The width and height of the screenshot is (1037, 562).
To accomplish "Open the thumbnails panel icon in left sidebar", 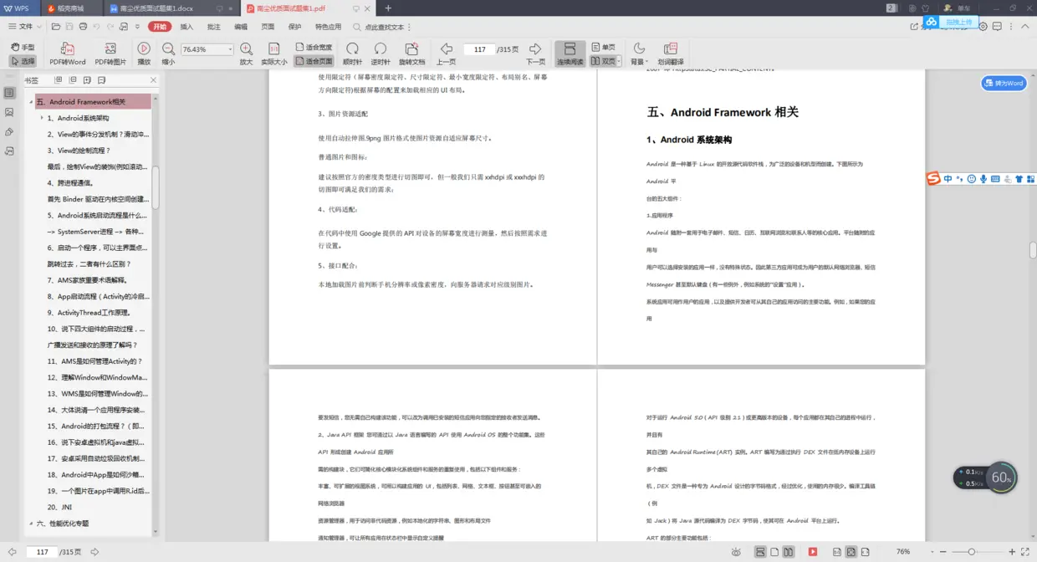I will point(9,112).
